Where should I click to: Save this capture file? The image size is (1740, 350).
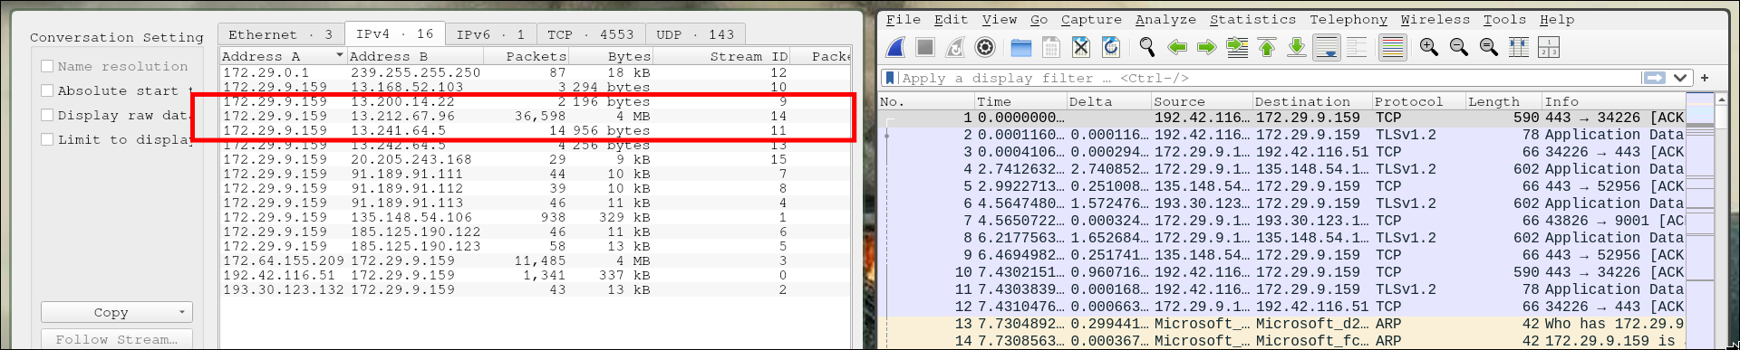[1051, 47]
